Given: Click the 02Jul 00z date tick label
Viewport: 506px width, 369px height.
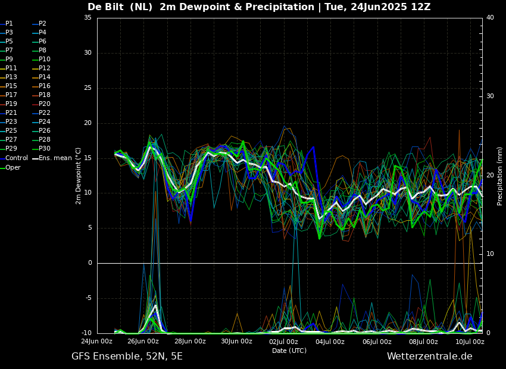Looking at the screenshot, I should [x=283, y=342].
